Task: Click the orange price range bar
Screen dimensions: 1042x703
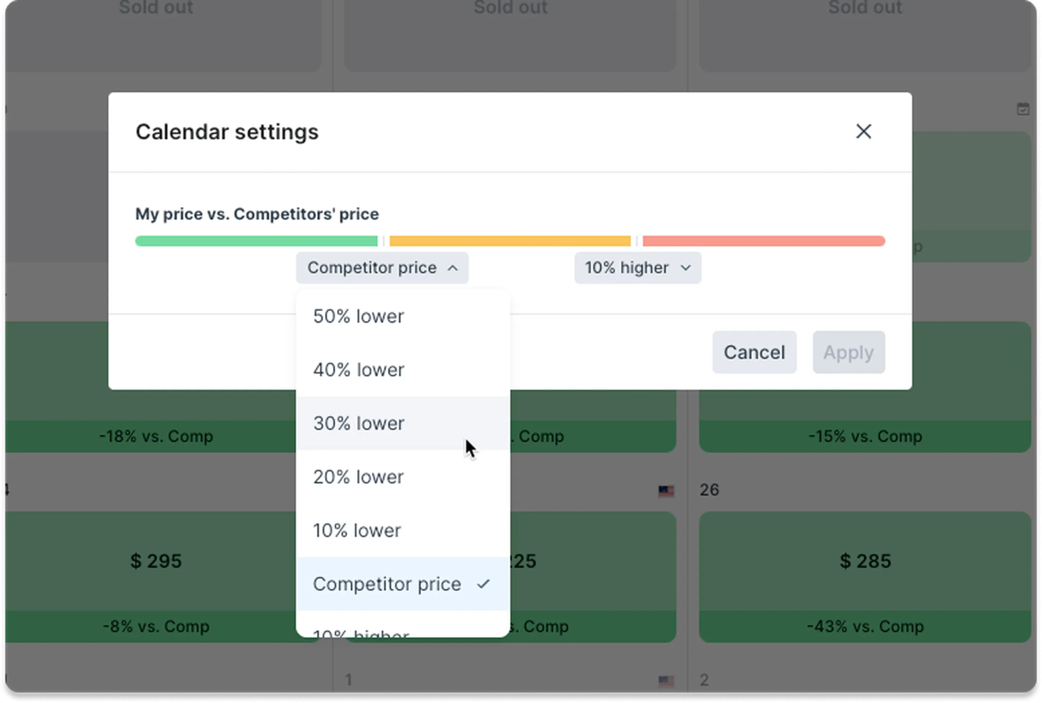Action: point(510,241)
